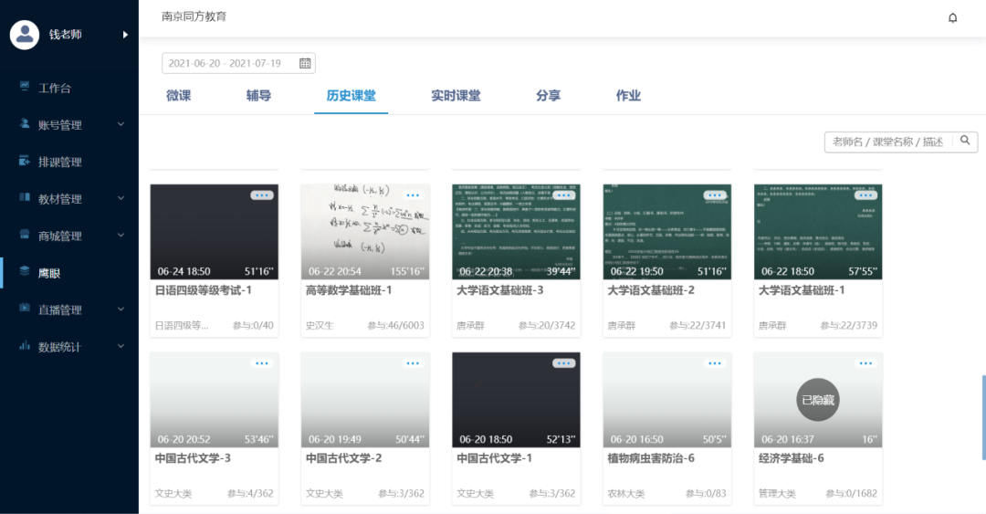Open more options on 经济学基础-6 card
This screenshot has width=986, height=514.
[x=865, y=363]
